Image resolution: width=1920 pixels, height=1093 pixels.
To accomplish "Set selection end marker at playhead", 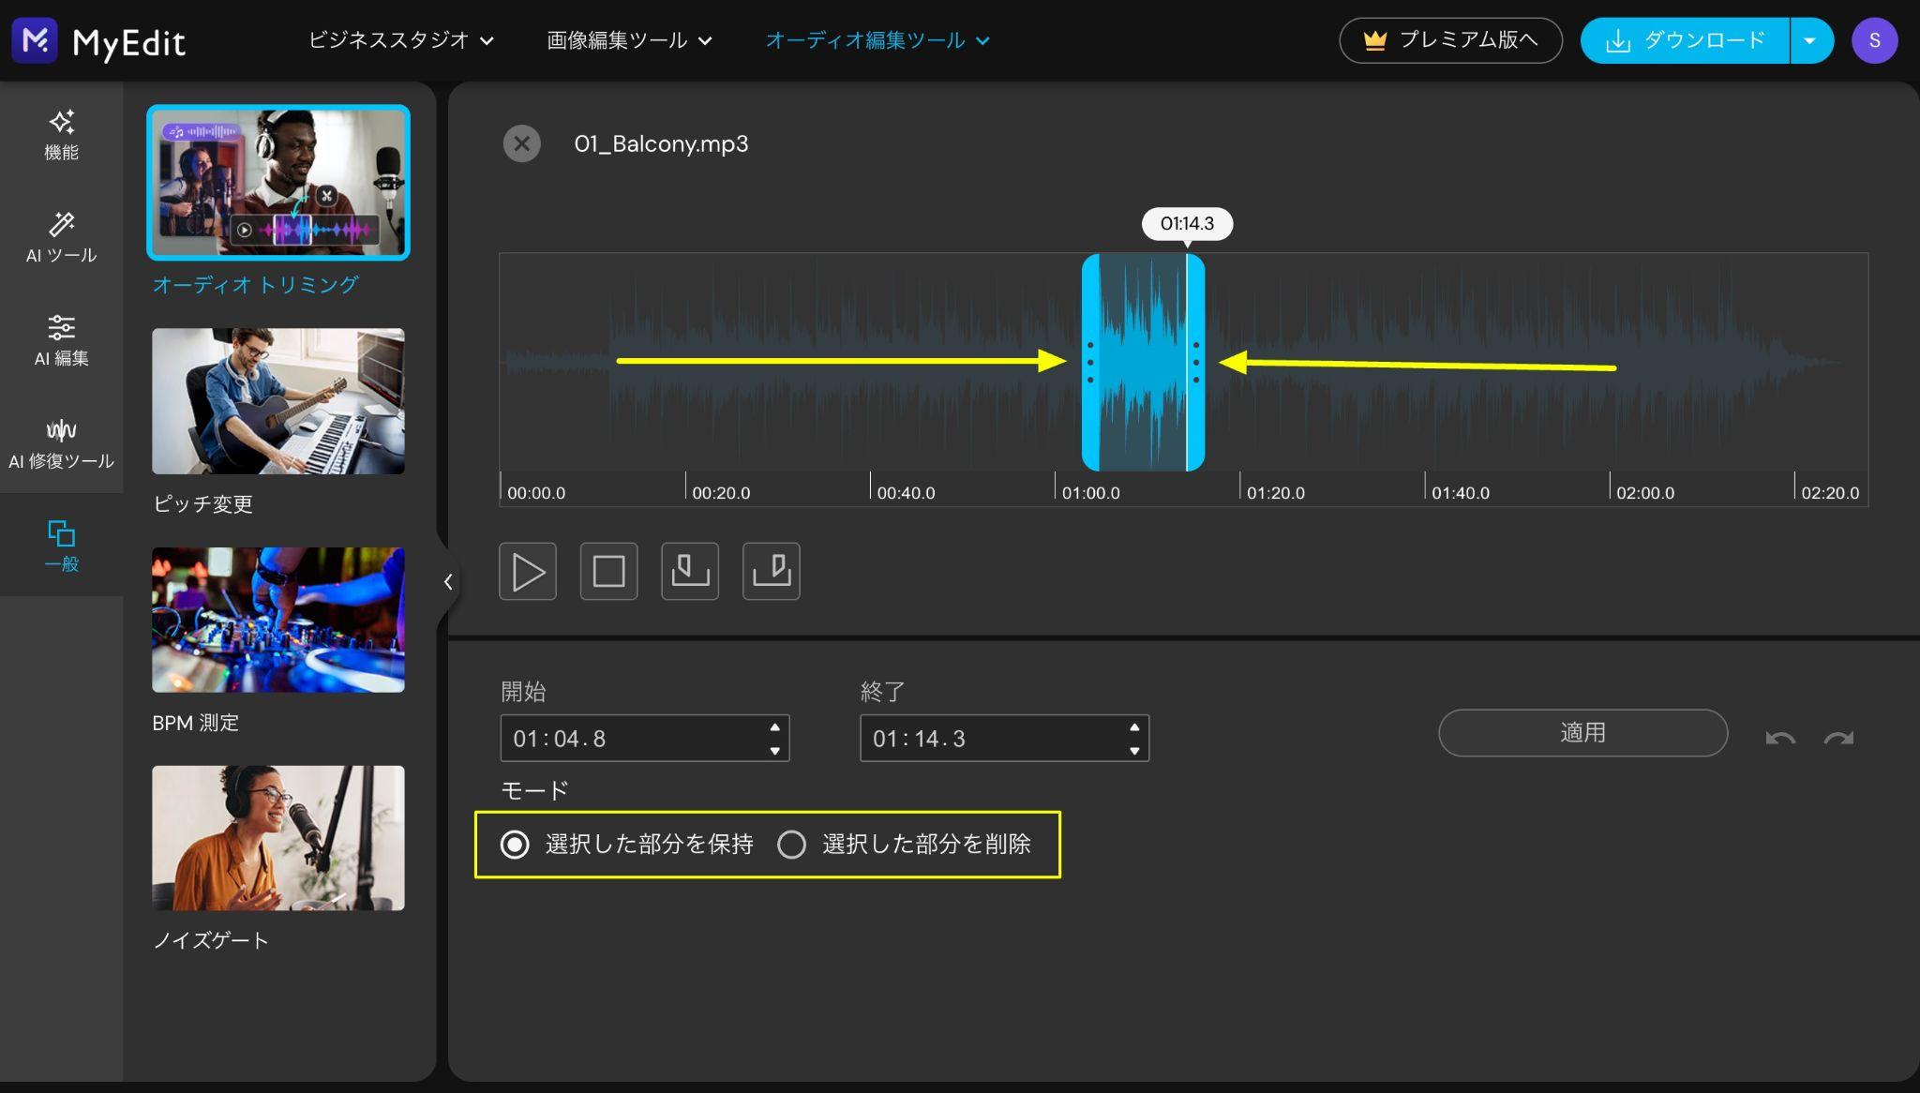I will pos(772,571).
